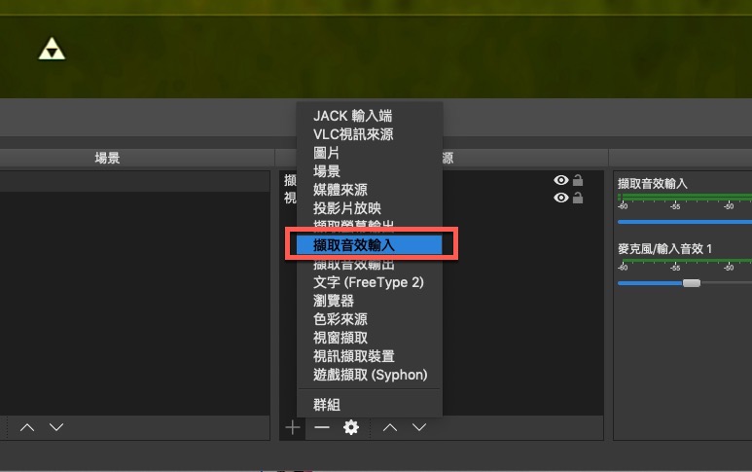Move source down with arrow icon
This screenshot has width=752, height=472.
coord(419,427)
